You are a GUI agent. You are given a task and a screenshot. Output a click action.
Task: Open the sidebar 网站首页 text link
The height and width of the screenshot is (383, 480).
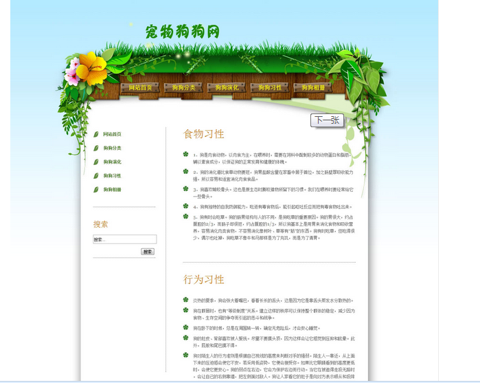113,134
